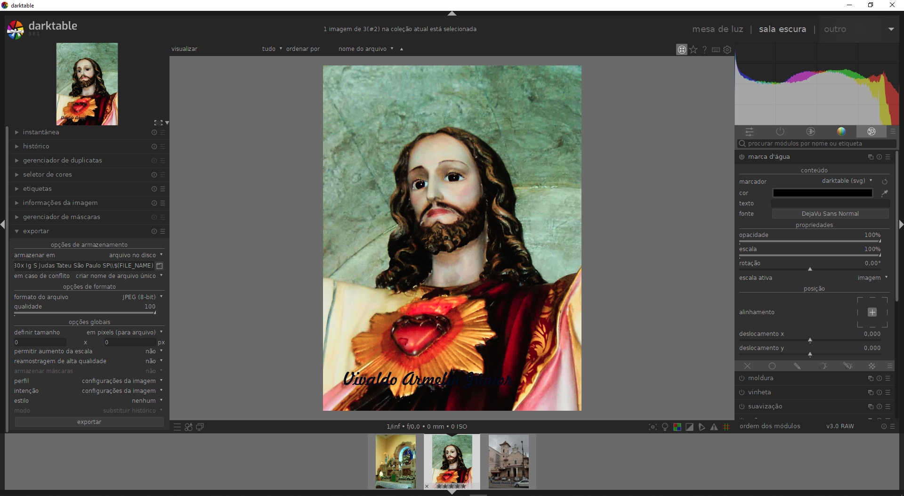This screenshot has width=904, height=496.
Task: Open the color module group tab
Action: (841, 131)
